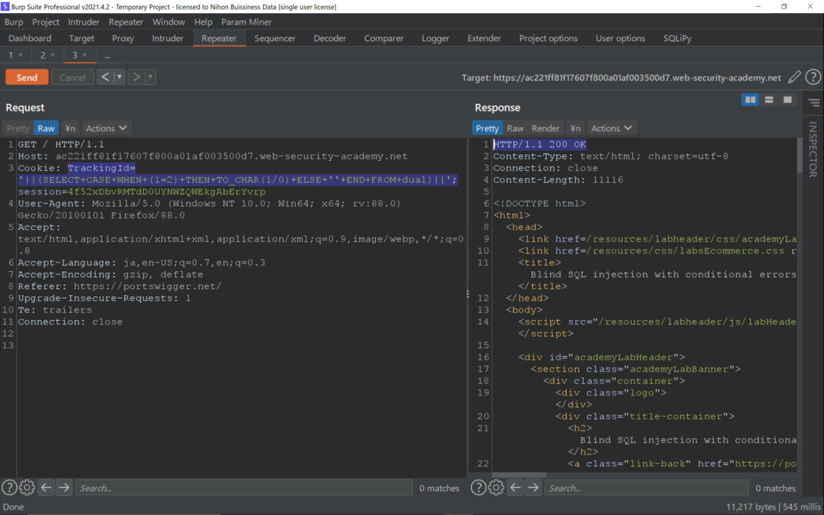This screenshot has width=824, height=515.
Task: Click request search help icon
Action: 10,488
